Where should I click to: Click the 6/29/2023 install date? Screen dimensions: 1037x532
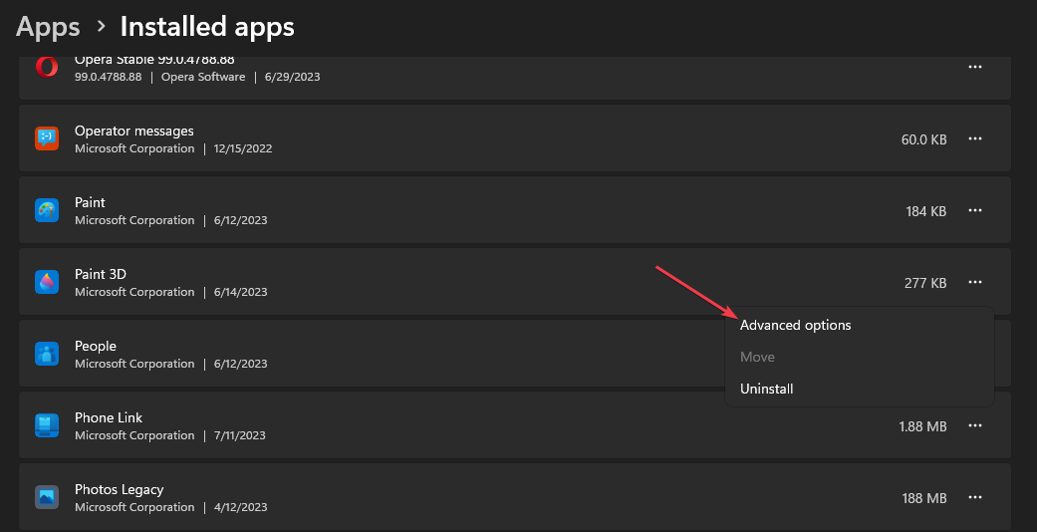[292, 77]
